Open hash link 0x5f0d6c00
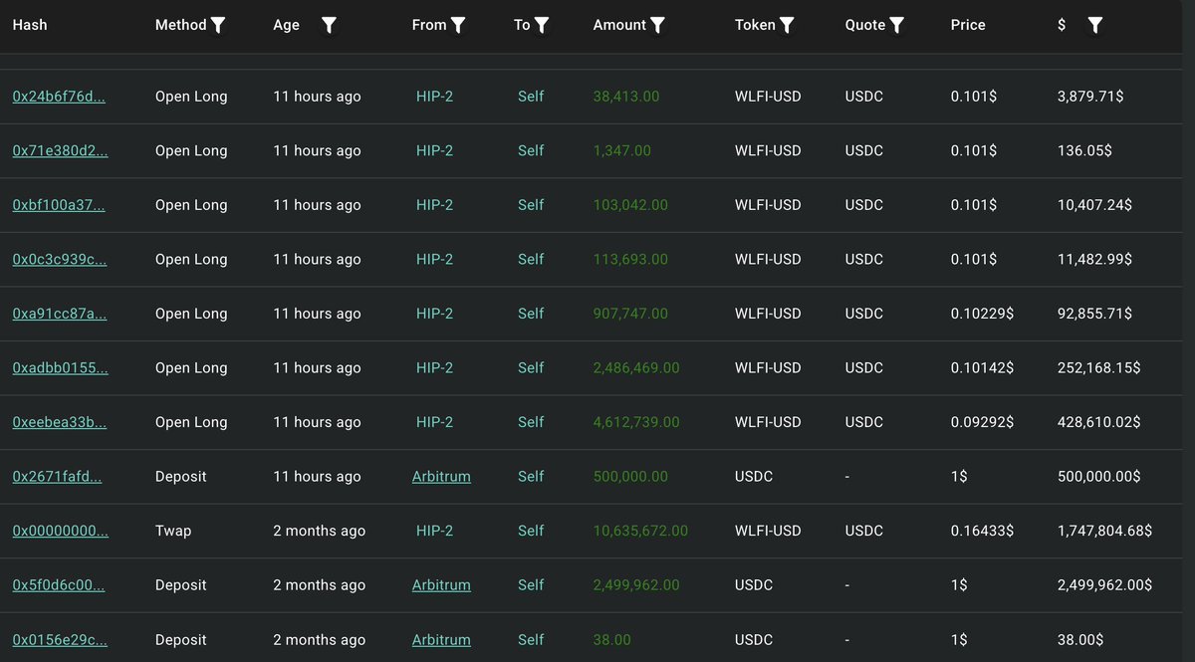This screenshot has width=1195, height=662. 59,585
